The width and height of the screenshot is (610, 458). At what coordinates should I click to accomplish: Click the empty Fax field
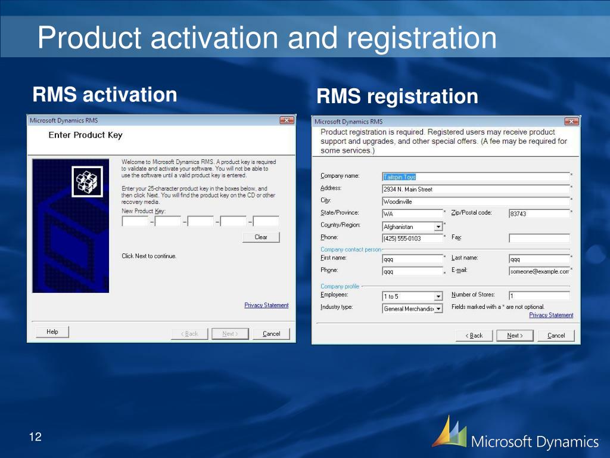point(539,238)
